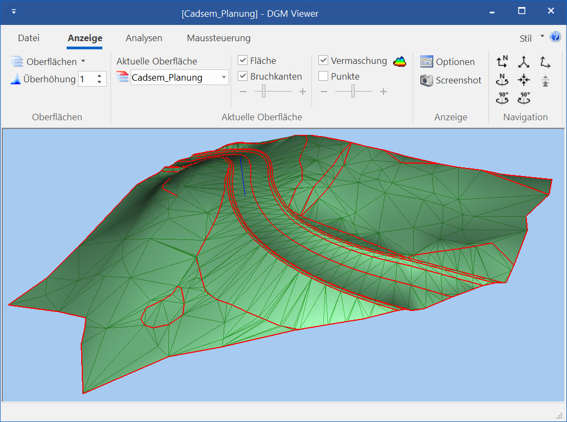Open the Datei menu tab

(29, 38)
